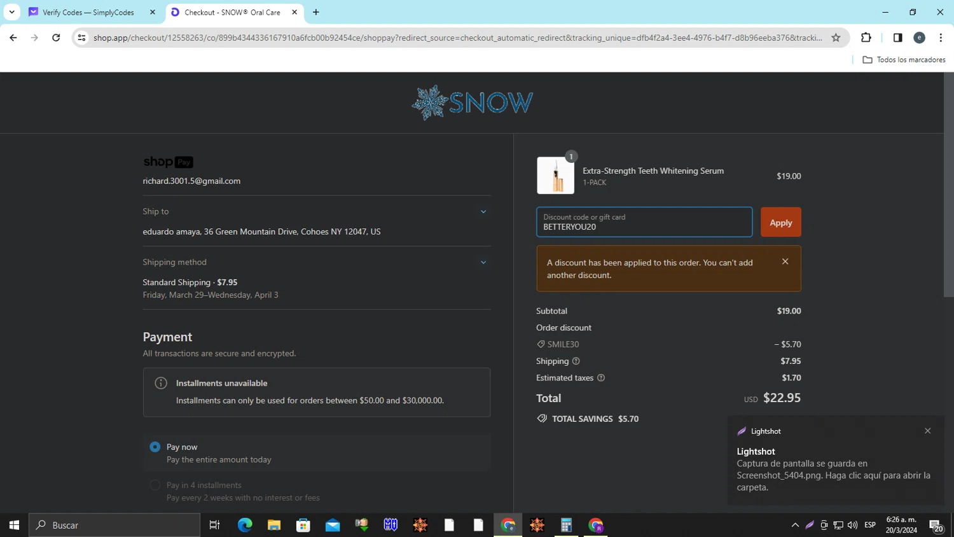Show hidden system tray icons
Image resolution: width=954 pixels, height=537 pixels.
[x=795, y=525]
